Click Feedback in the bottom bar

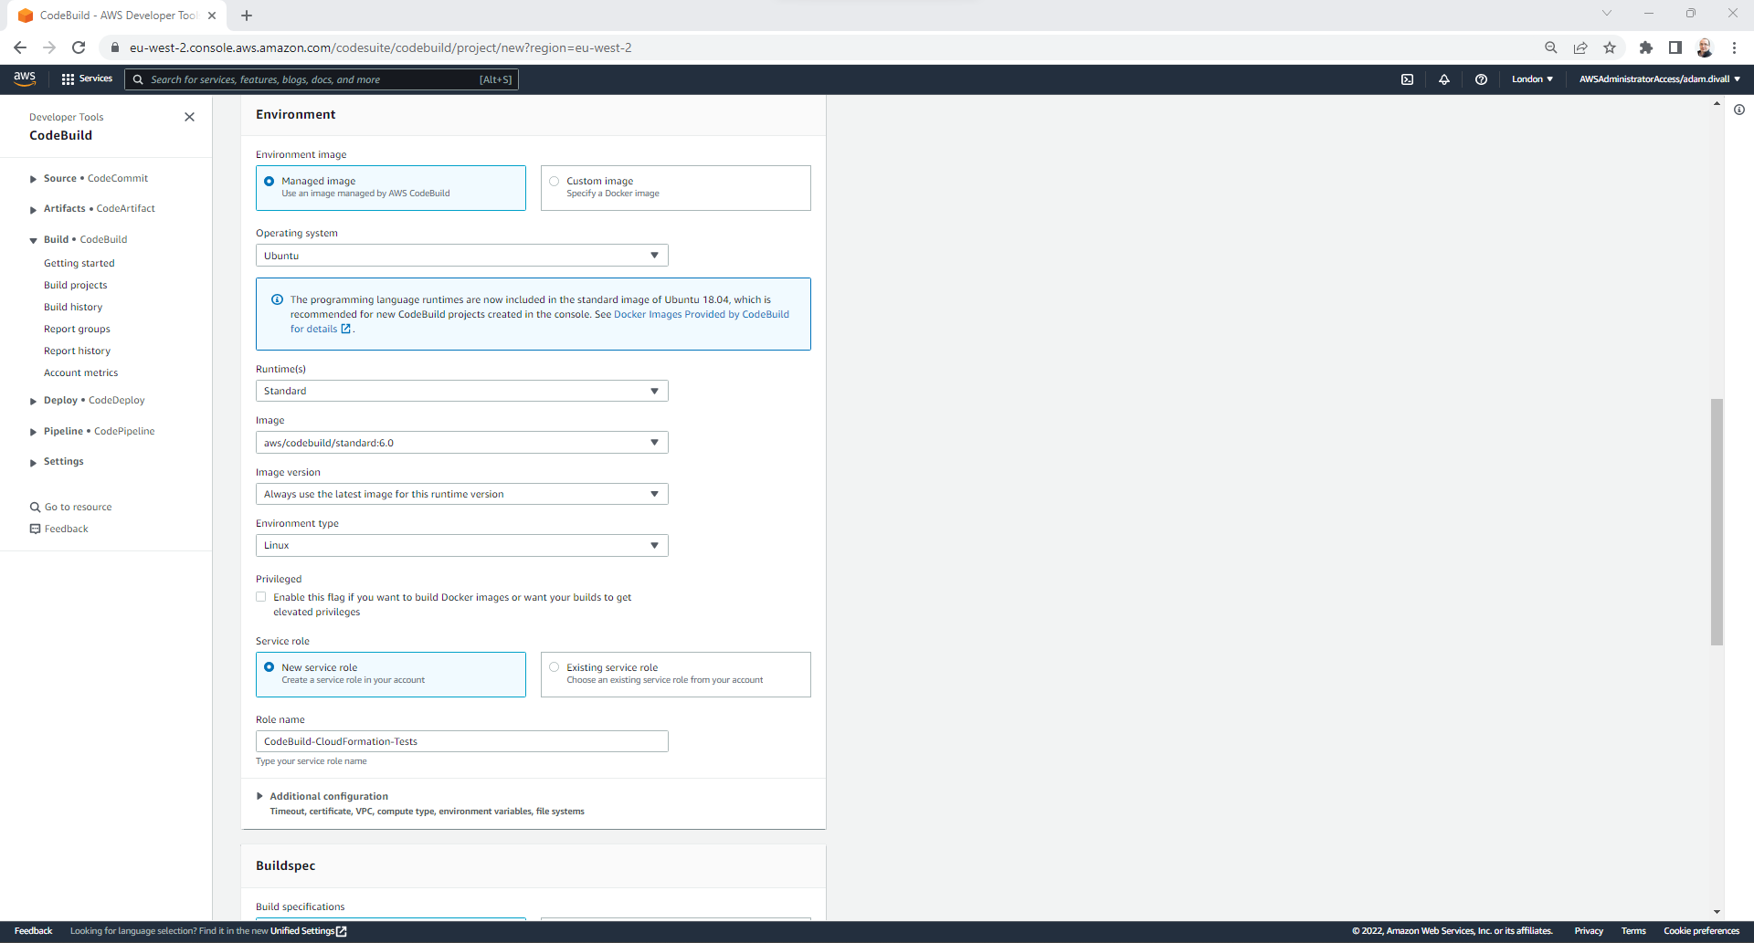34,931
